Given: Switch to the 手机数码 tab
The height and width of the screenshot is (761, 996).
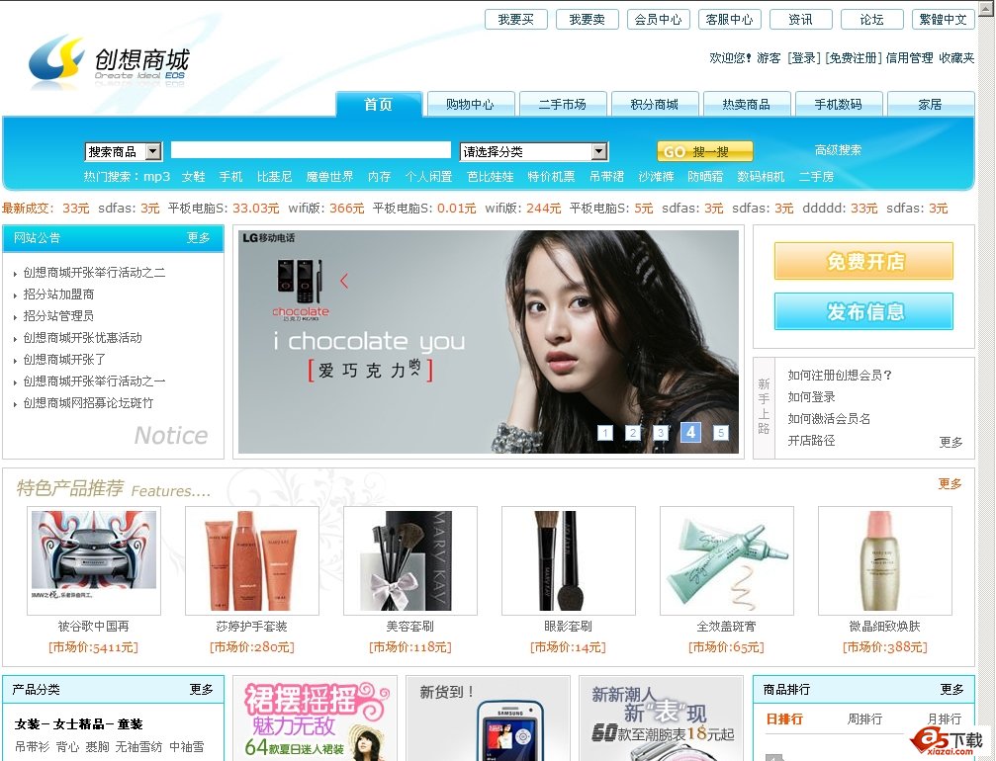Looking at the screenshot, I should click(839, 103).
